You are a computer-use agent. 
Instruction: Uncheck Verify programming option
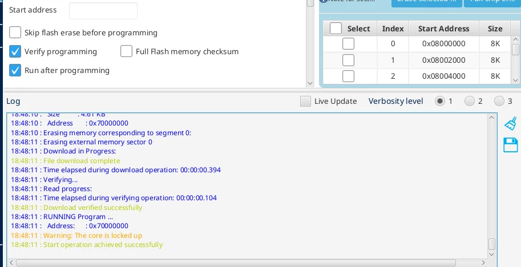point(15,51)
